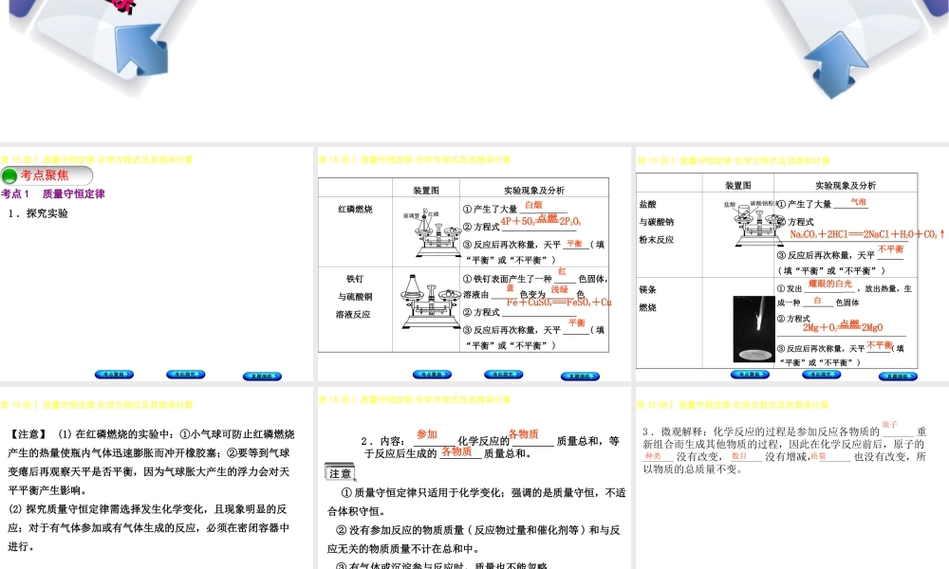
Task: Click the 考点聚焦 pill button on the 探究实验 slide
Action: [114, 375]
